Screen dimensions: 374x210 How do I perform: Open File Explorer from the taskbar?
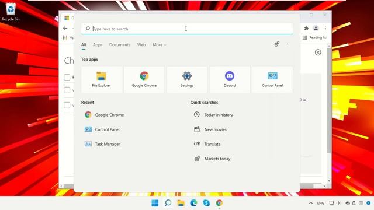[x=181, y=203]
